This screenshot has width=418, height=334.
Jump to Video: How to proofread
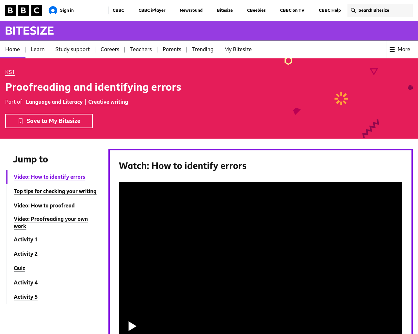pyautogui.click(x=44, y=205)
